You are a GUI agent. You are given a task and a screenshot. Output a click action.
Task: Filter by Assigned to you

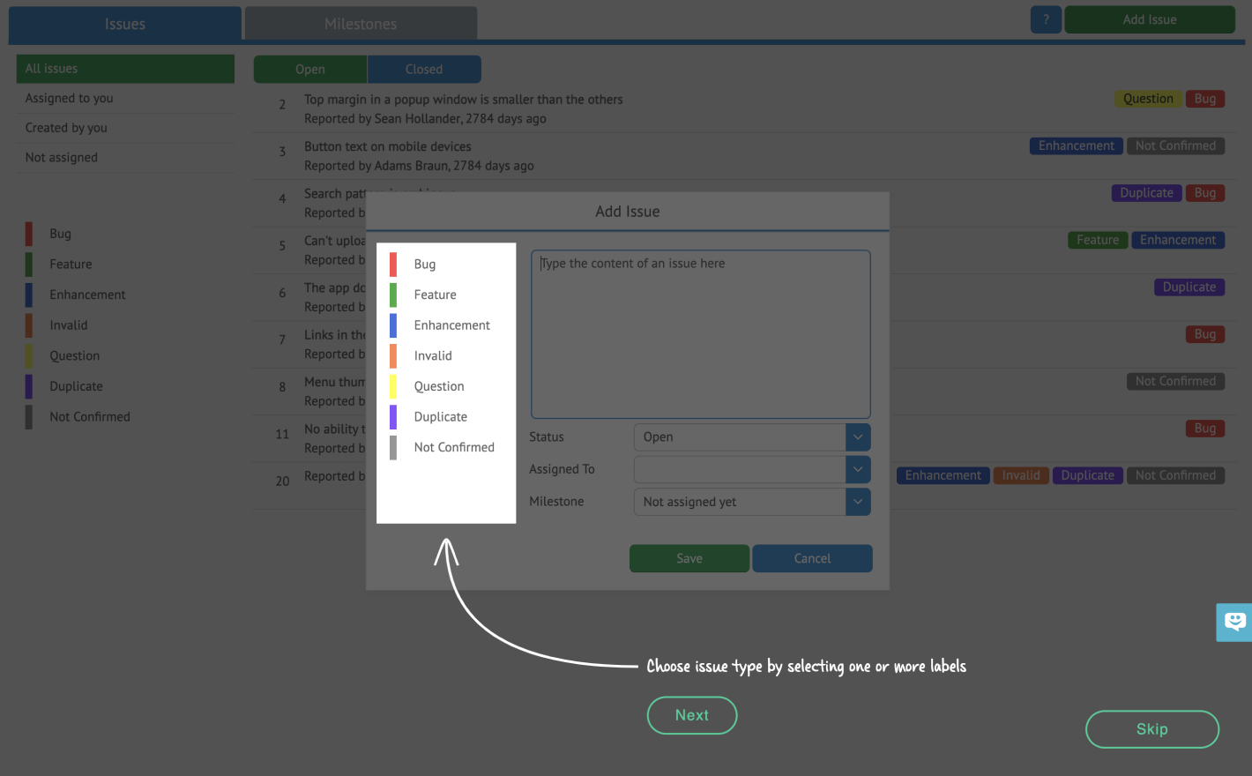click(69, 98)
